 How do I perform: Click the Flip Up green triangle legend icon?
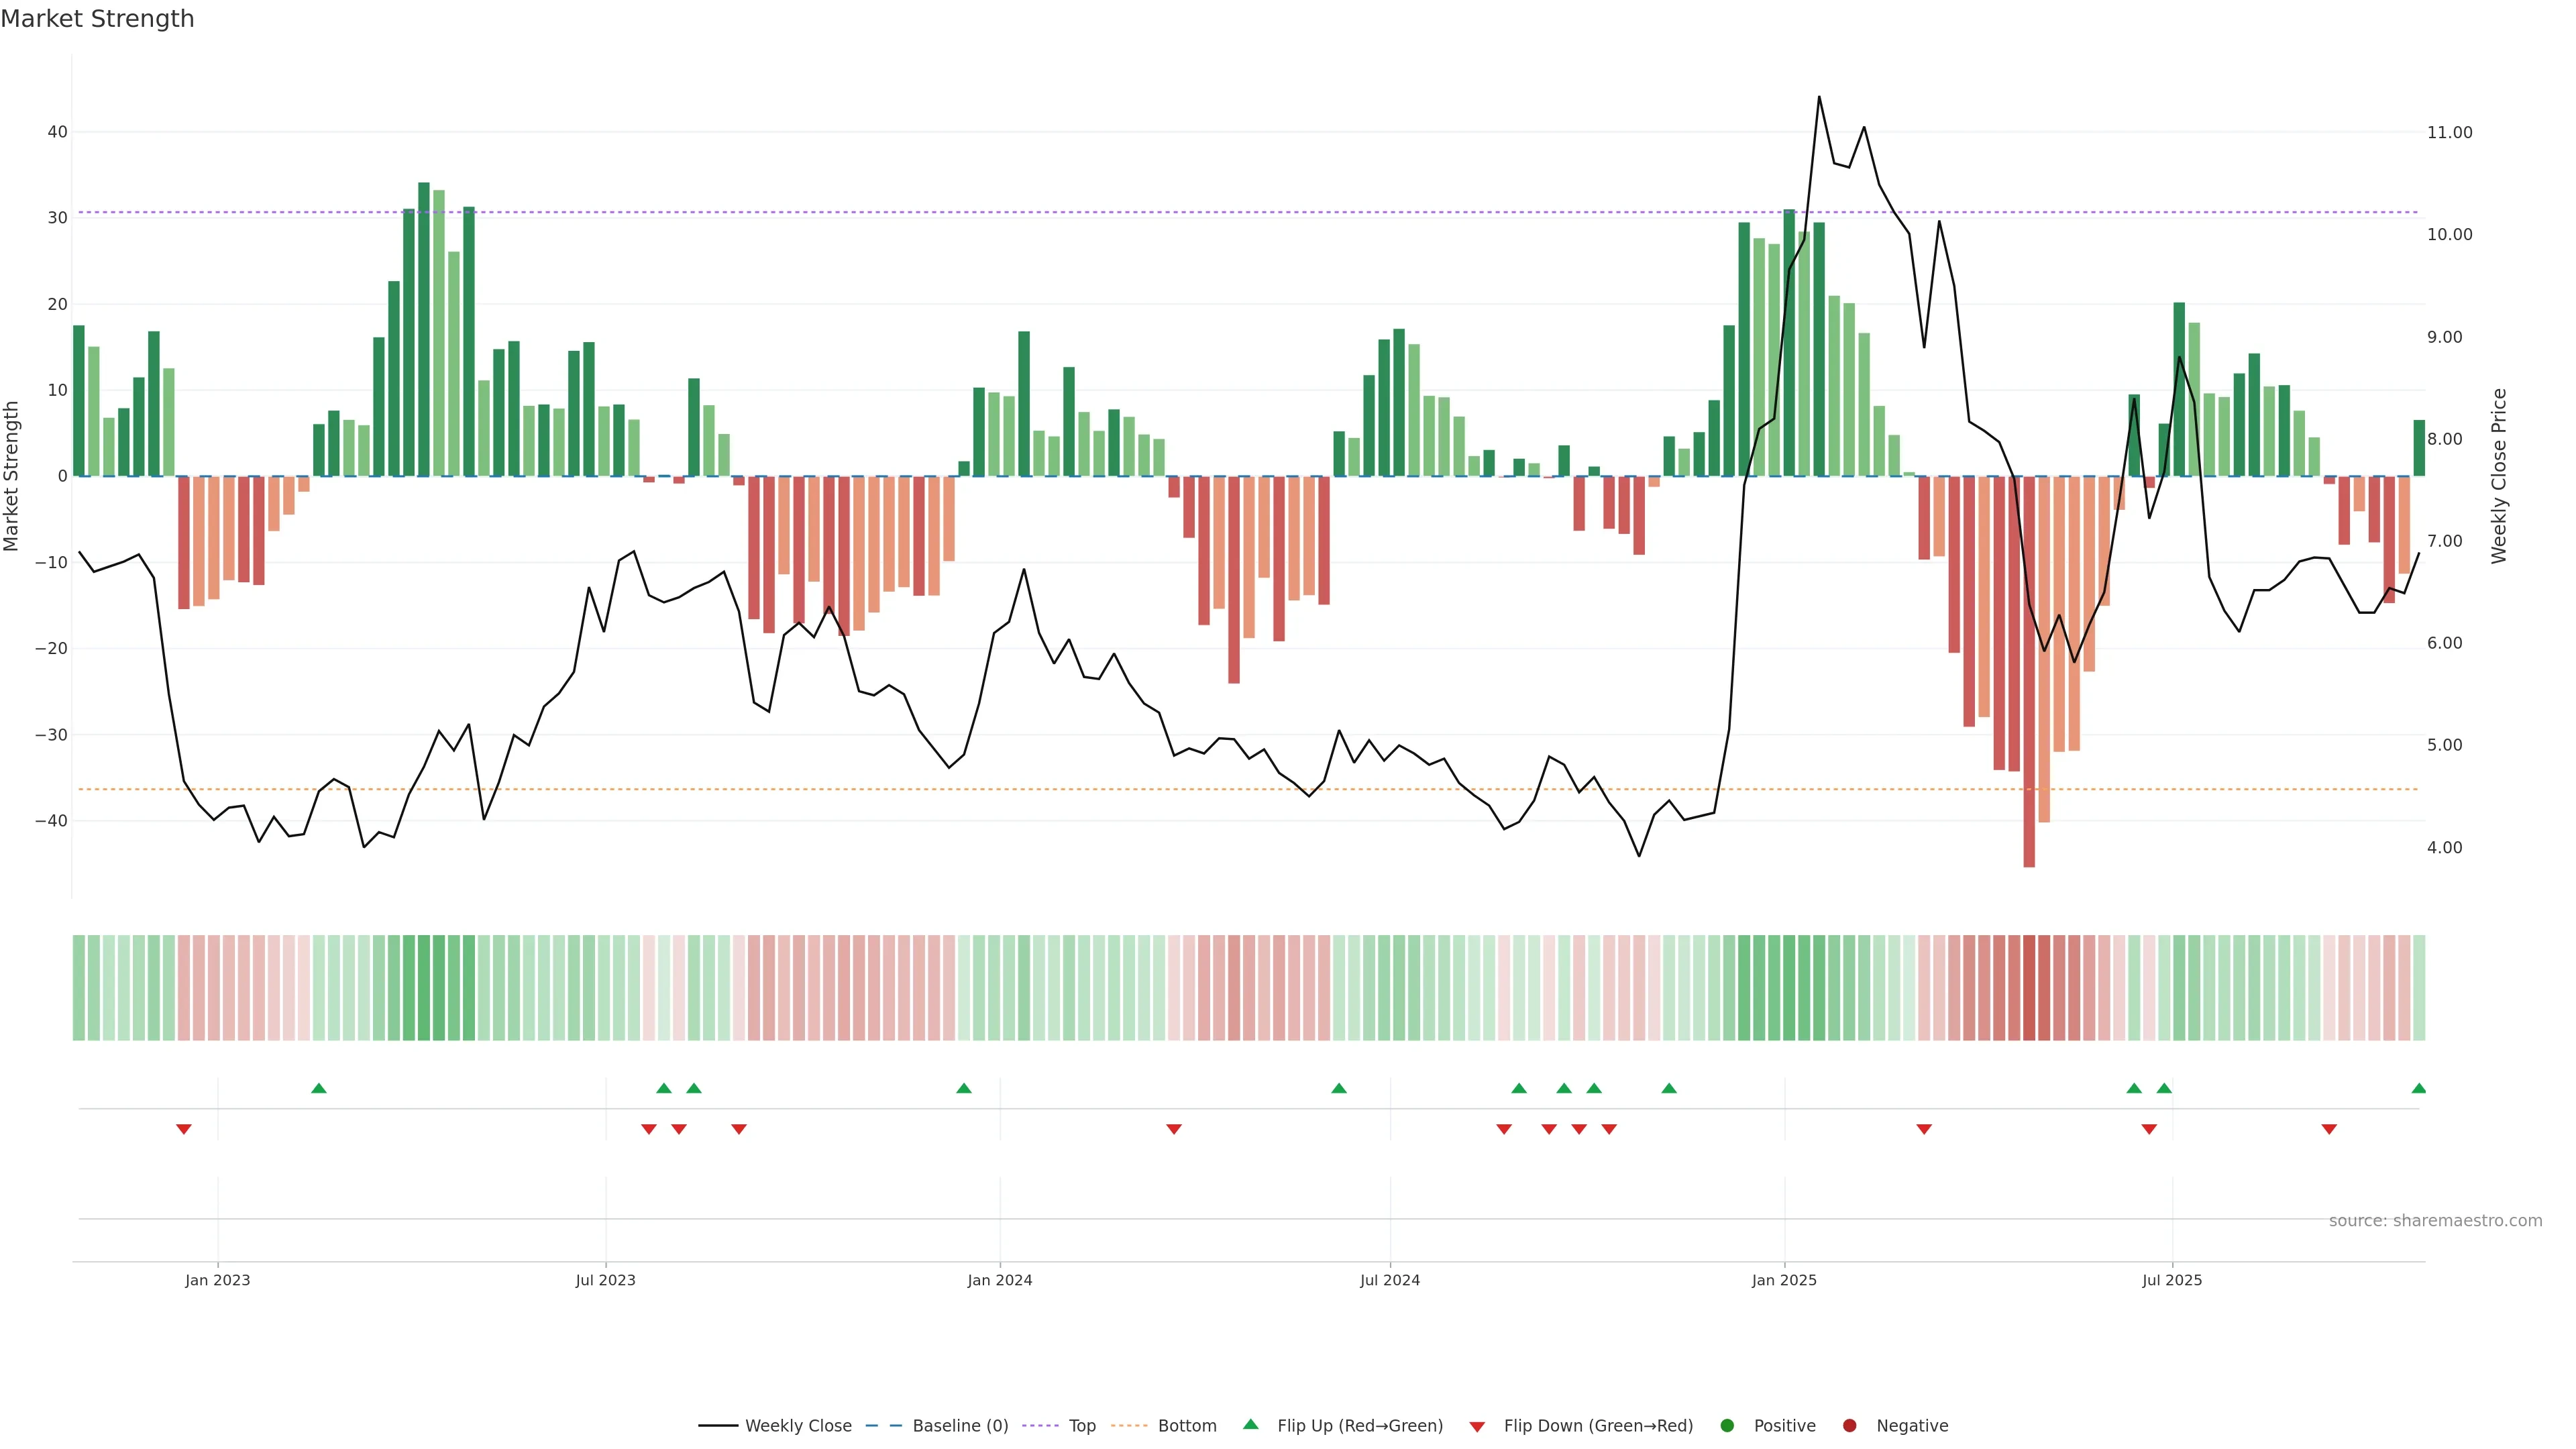(x=1250, y=1424)
